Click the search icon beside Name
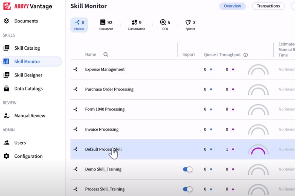The width and height of the screenshot is (295, 196). coord(106,55)
